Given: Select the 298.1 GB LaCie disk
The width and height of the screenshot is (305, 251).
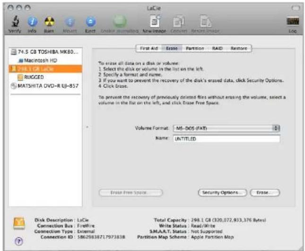Looking at the screenshot, I should click(45, 69).
